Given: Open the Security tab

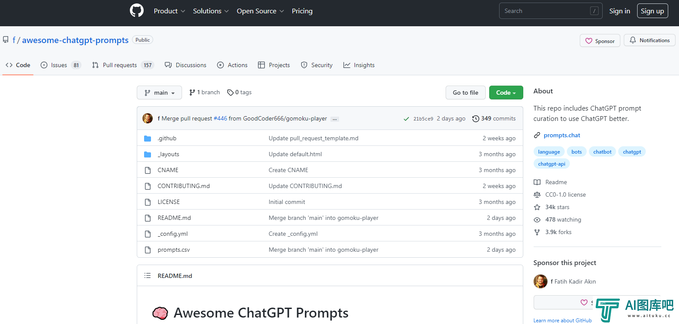Looking at the screenshot, I should click(317, 65).
